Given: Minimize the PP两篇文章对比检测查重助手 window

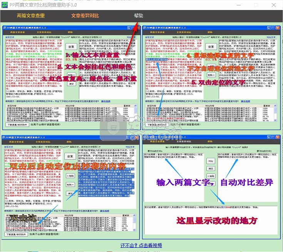Looking at the screenshot, I should pyautogui.click(x=239, y=5).
